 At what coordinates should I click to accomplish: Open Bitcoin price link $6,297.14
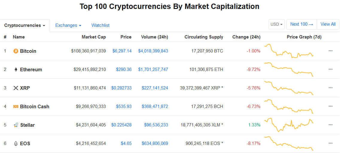(x=122, y=51)
